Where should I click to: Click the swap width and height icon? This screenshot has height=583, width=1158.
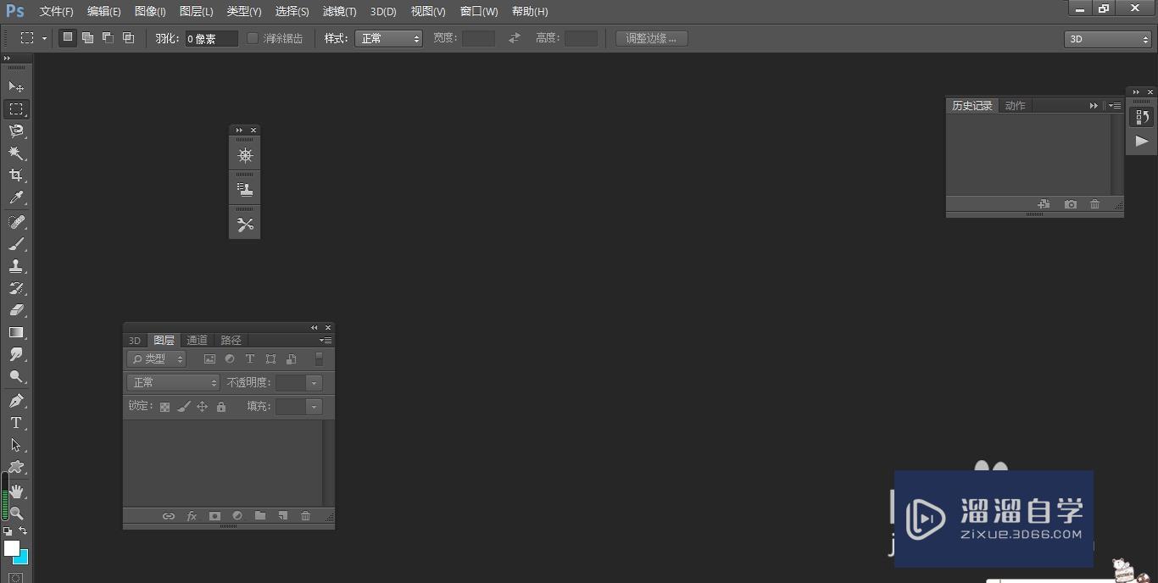(x=514, y=38)
